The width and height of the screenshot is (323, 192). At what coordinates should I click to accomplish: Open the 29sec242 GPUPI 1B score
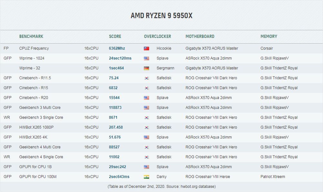click(x=118, y=167)
